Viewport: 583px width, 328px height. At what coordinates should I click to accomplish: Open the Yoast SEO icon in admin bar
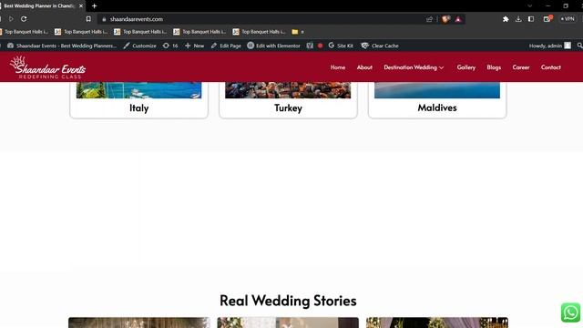pos(310,46)
